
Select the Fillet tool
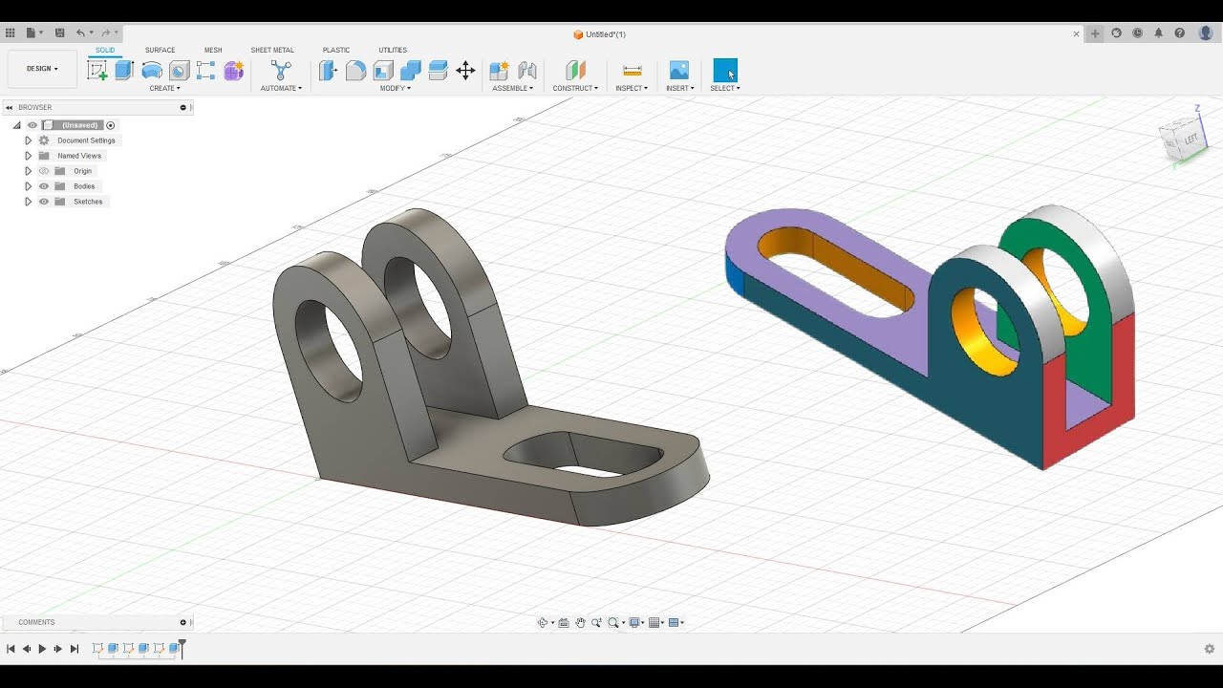click(355, 71)
